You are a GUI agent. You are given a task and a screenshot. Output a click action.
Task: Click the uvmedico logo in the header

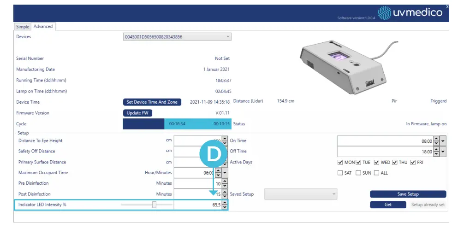point(410,13)
